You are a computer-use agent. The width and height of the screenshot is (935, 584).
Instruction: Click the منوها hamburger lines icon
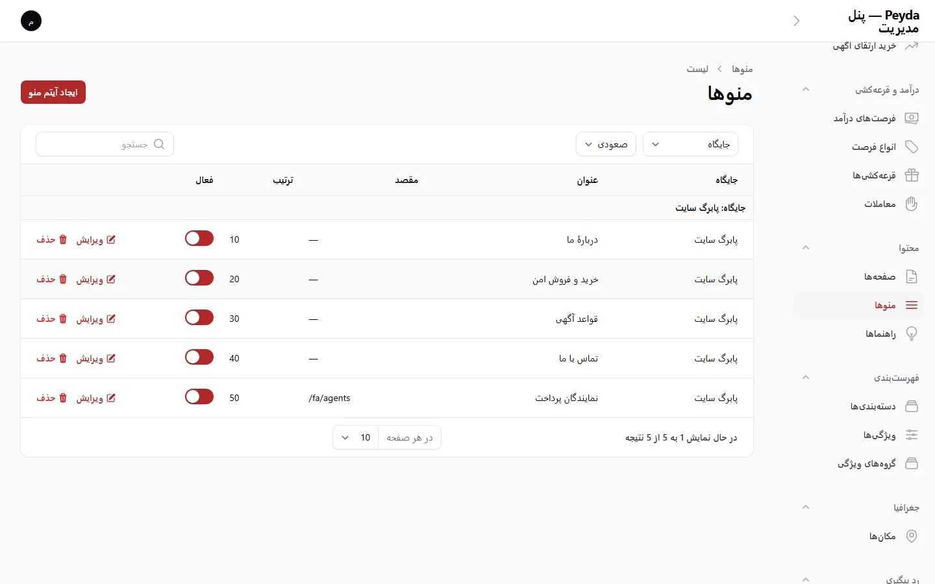pos(912,305)
